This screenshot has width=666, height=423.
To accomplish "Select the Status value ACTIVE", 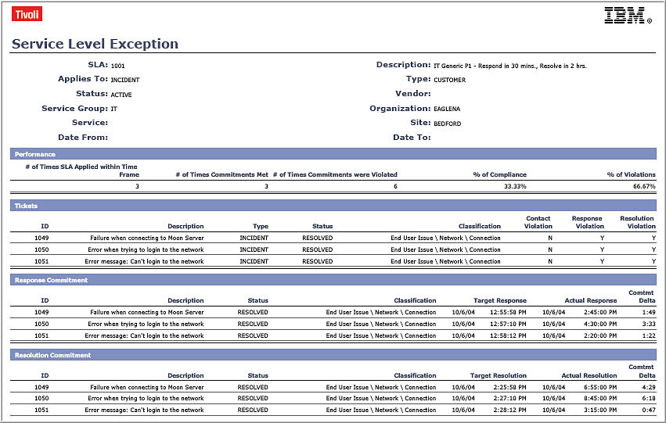I will 121,95.
